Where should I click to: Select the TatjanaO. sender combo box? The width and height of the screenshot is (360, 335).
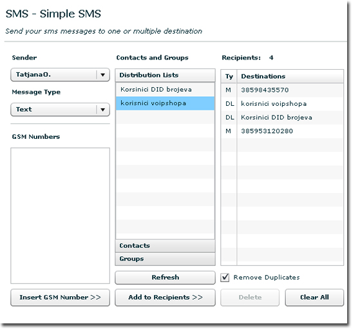tap(60, 75)
